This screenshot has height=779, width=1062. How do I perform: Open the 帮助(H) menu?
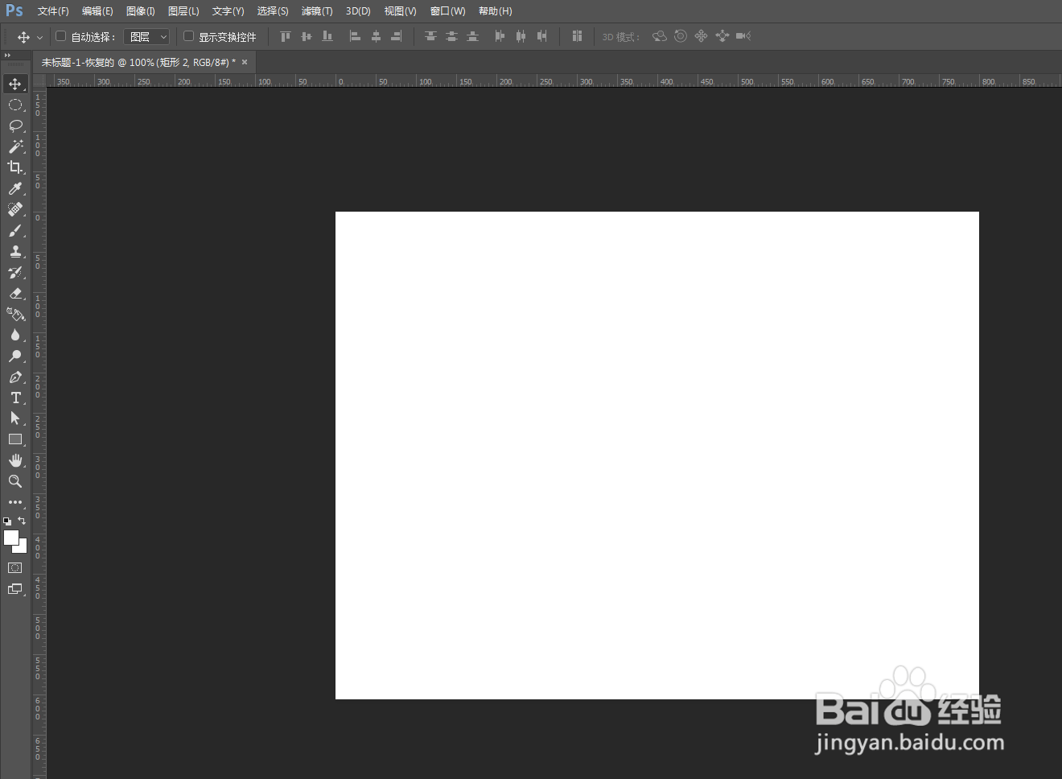pos(495,11)
